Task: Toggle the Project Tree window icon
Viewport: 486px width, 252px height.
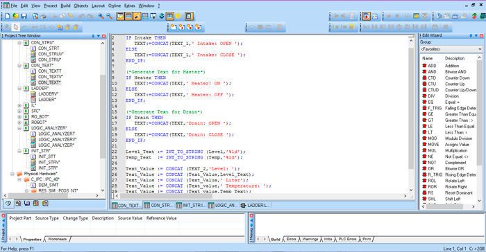Action: (120, 16)
